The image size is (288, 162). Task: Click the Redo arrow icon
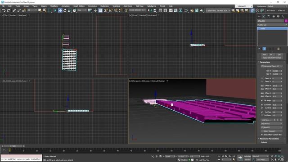9,10
